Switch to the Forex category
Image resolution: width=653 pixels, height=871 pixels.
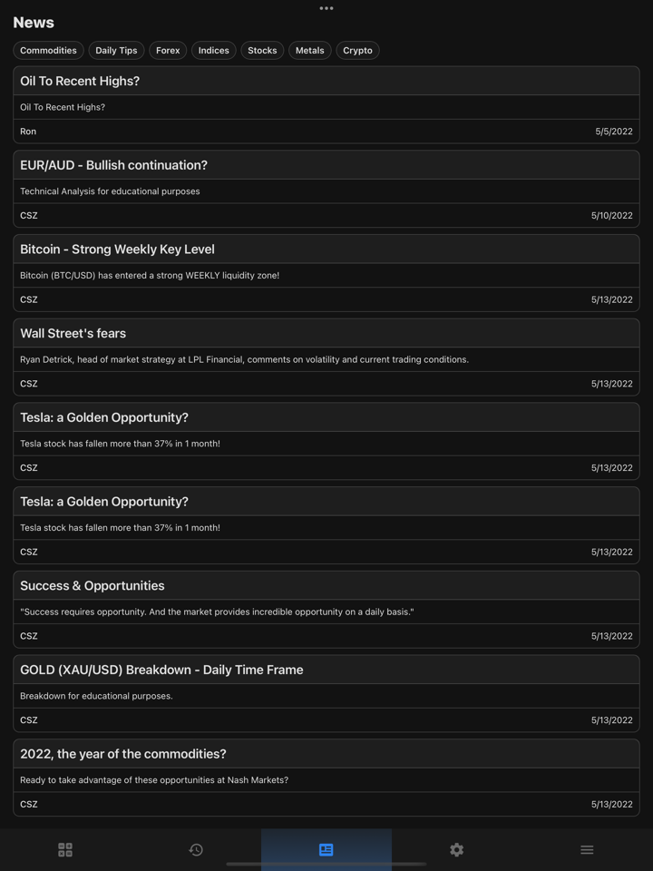[168, 50]
